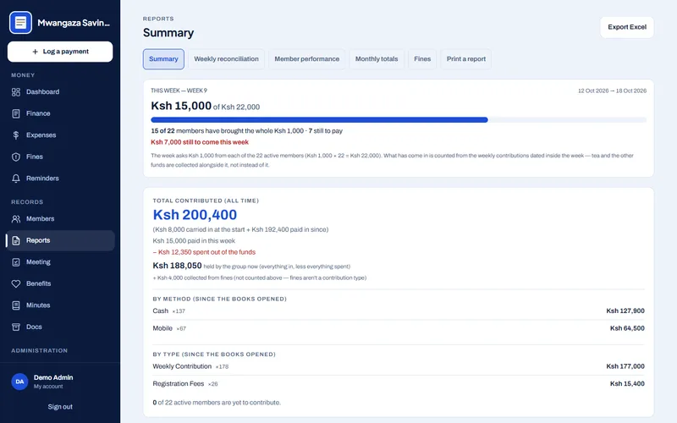Click the Administration section header

(x=39, y=350)
